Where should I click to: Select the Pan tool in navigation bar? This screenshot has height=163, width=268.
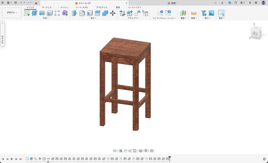[126, 151]
